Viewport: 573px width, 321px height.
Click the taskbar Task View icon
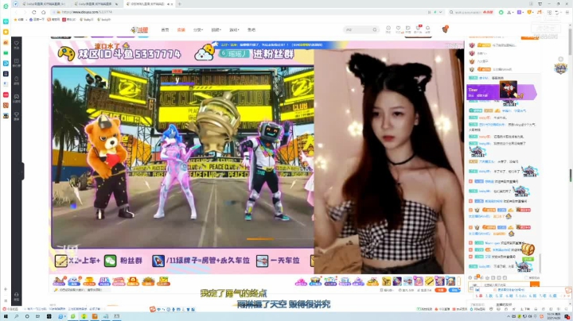point(37,316)
